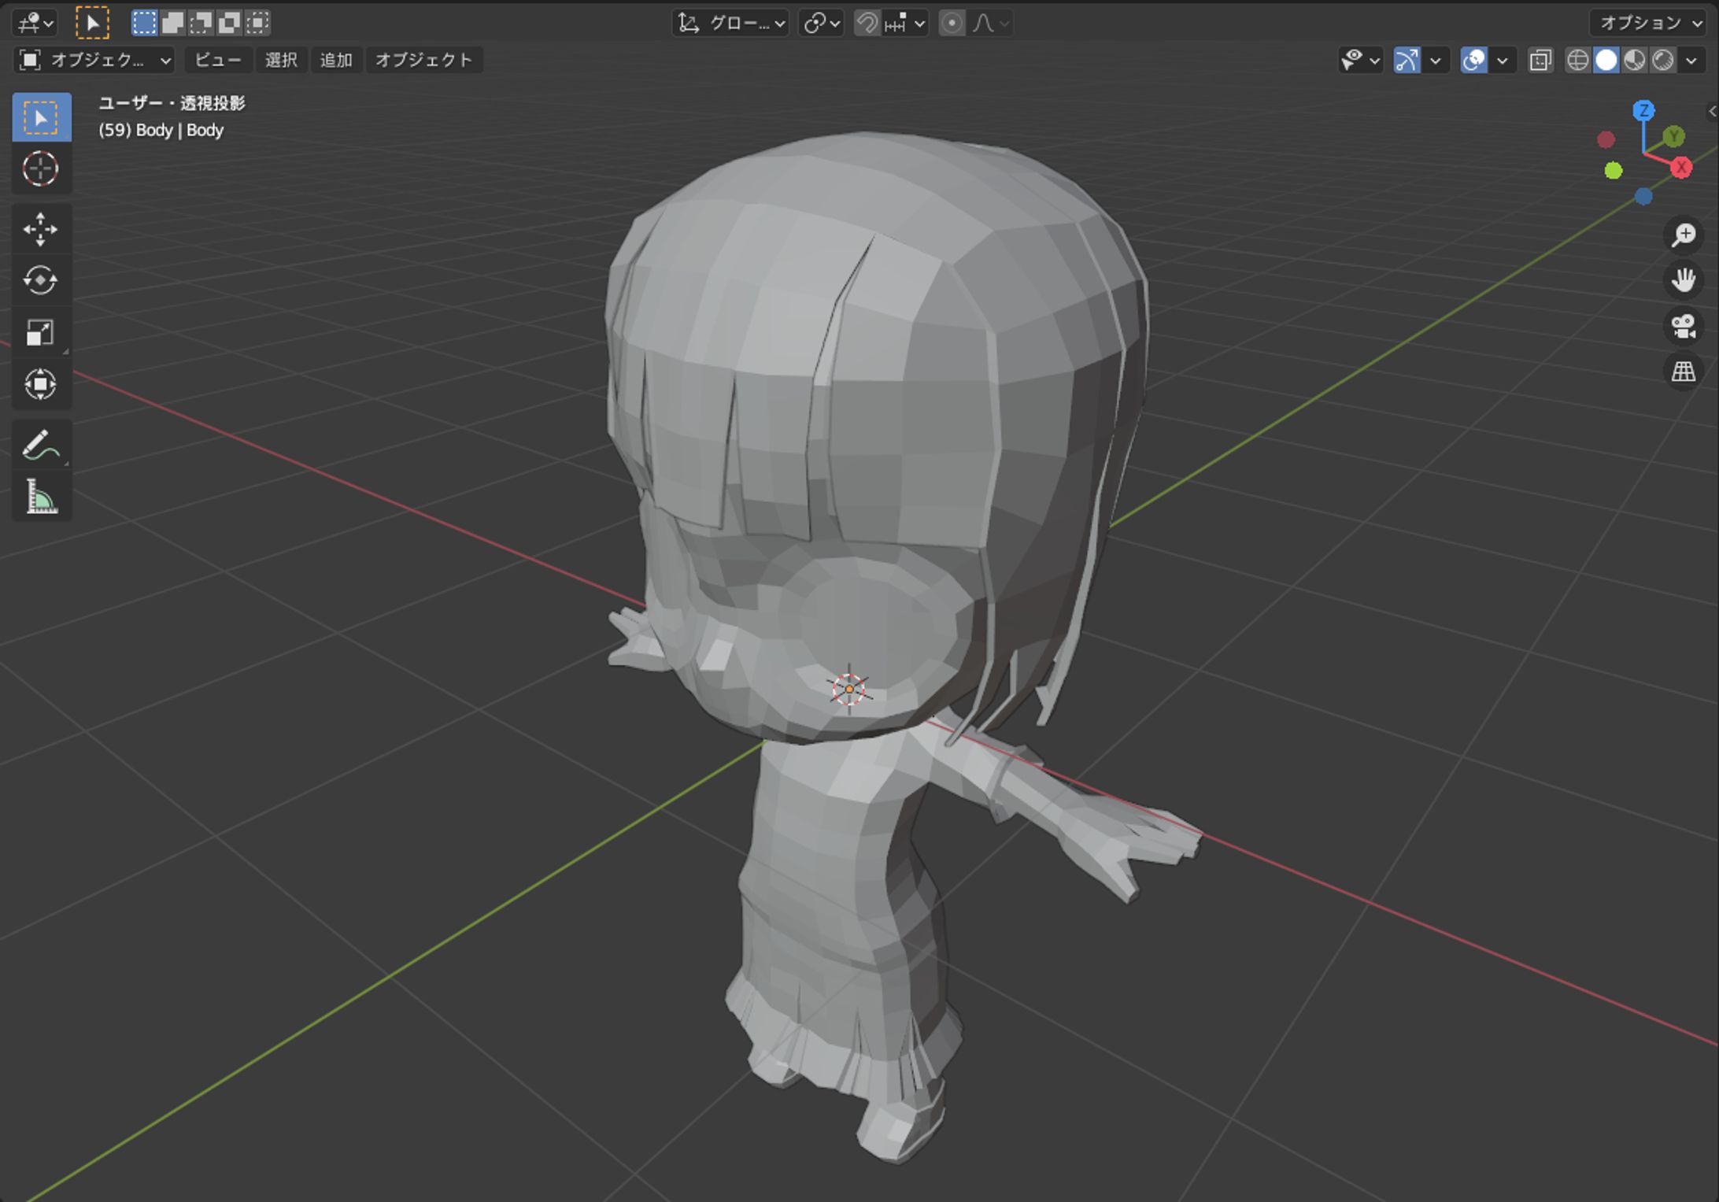Click the pan hand icon in the viewport

[x=1684, y=280]
